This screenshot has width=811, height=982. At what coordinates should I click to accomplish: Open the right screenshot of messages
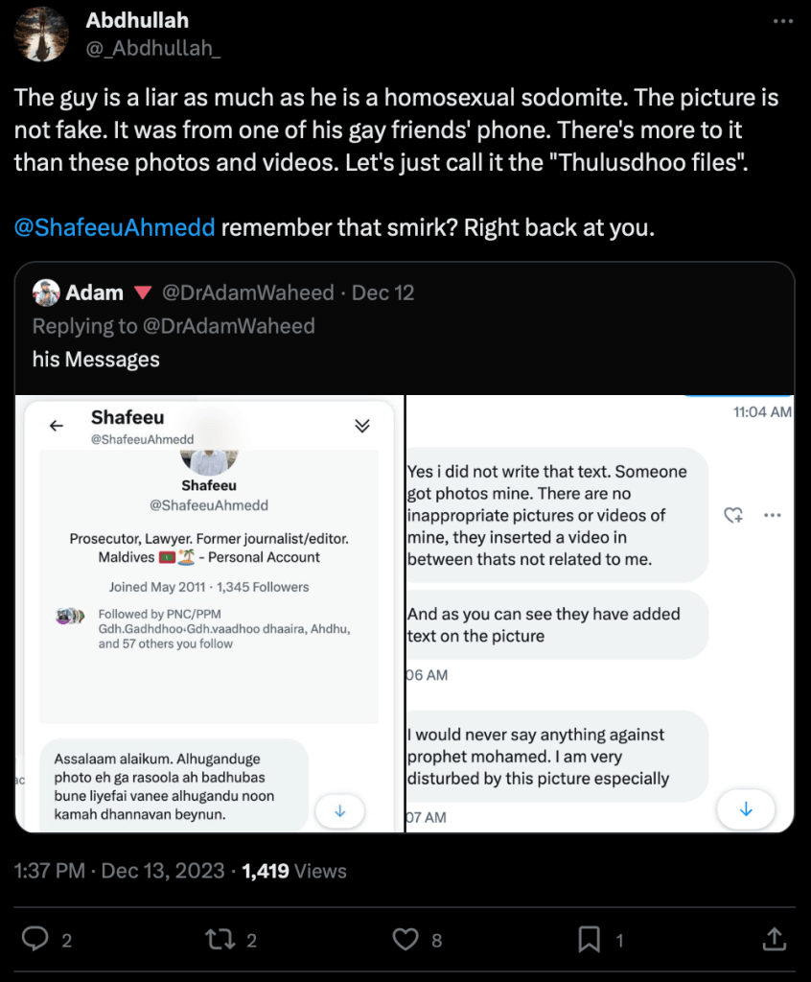600,614
